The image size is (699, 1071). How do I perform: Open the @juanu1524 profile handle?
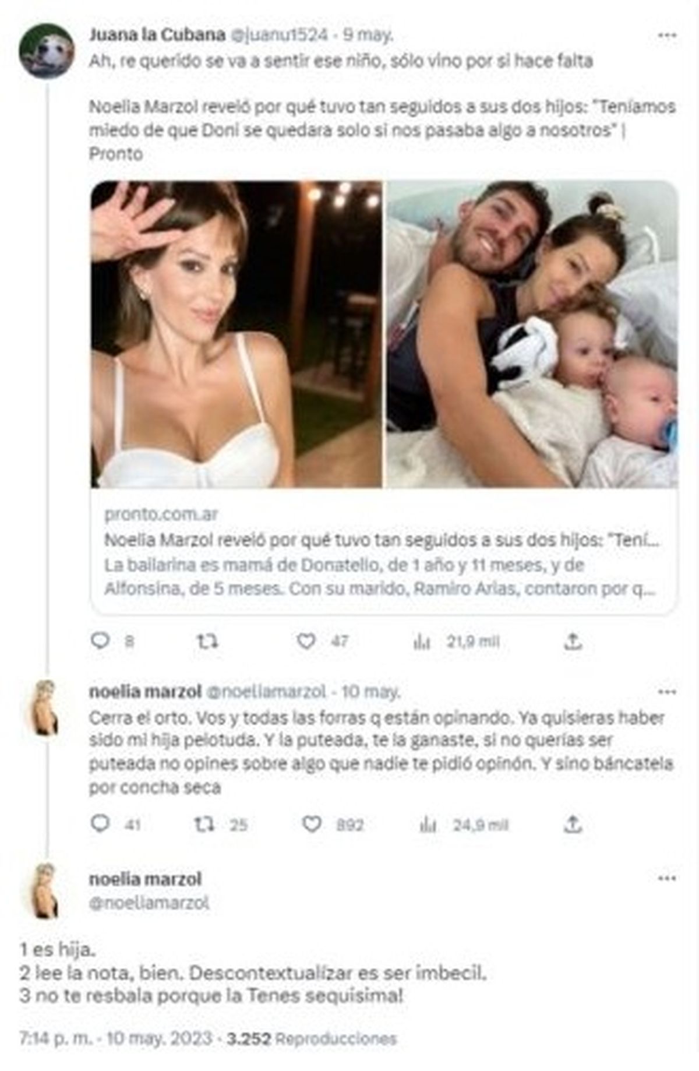[x=280, y=35]
